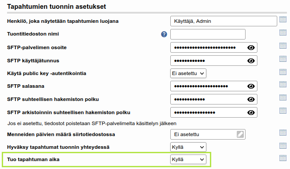Screen dimensions: 290x169
Task: Reveal SFTP käyttäjätunnus with eye icon
Action: pyautogui.click(x=251, y=61)
